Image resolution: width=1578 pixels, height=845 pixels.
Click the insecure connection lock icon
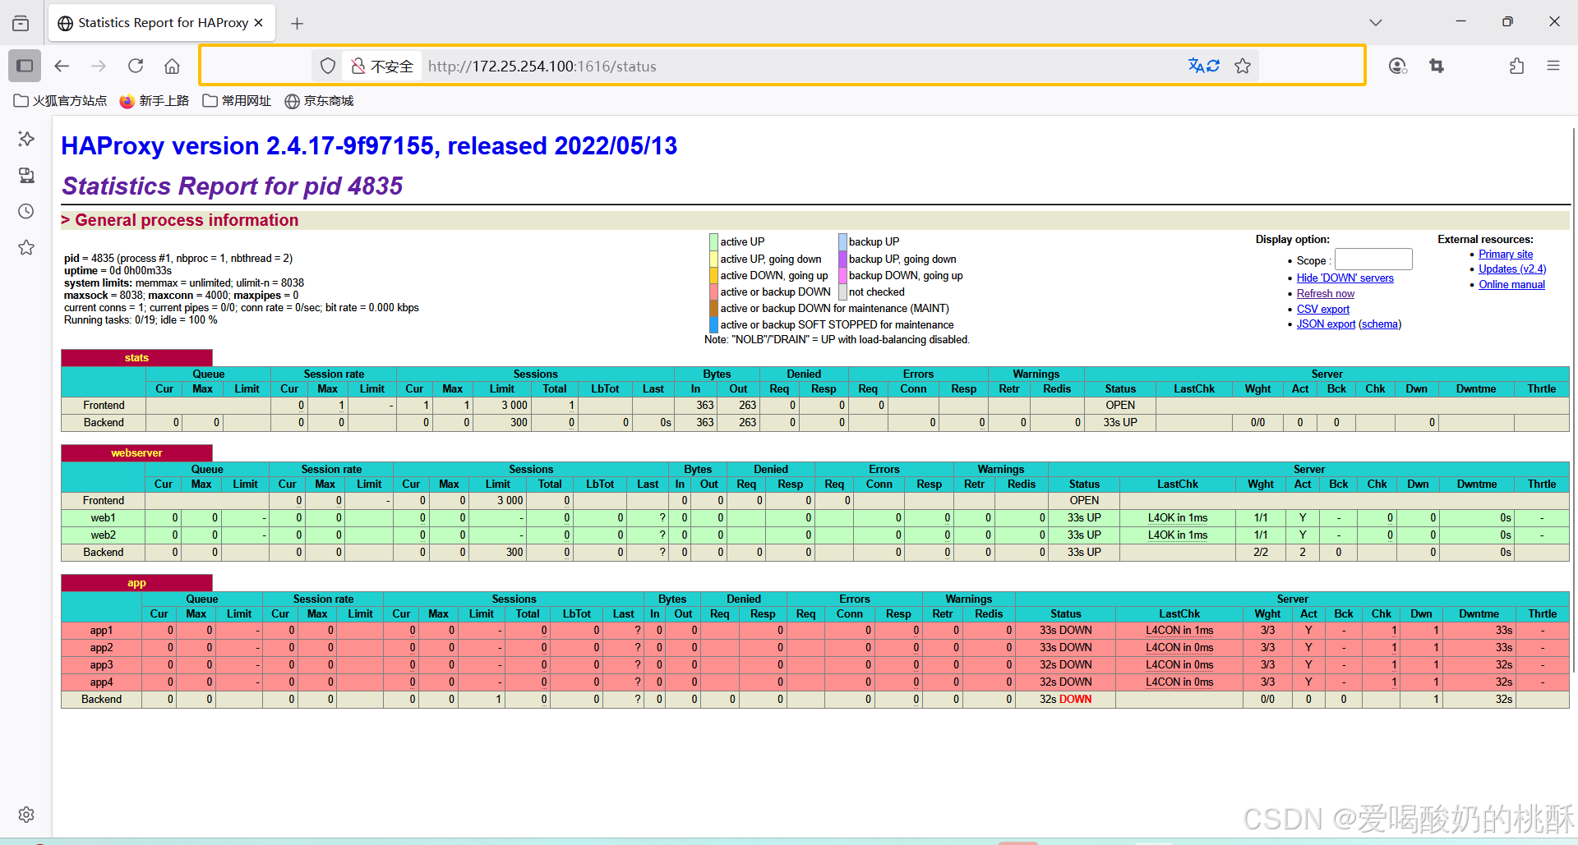358,66
